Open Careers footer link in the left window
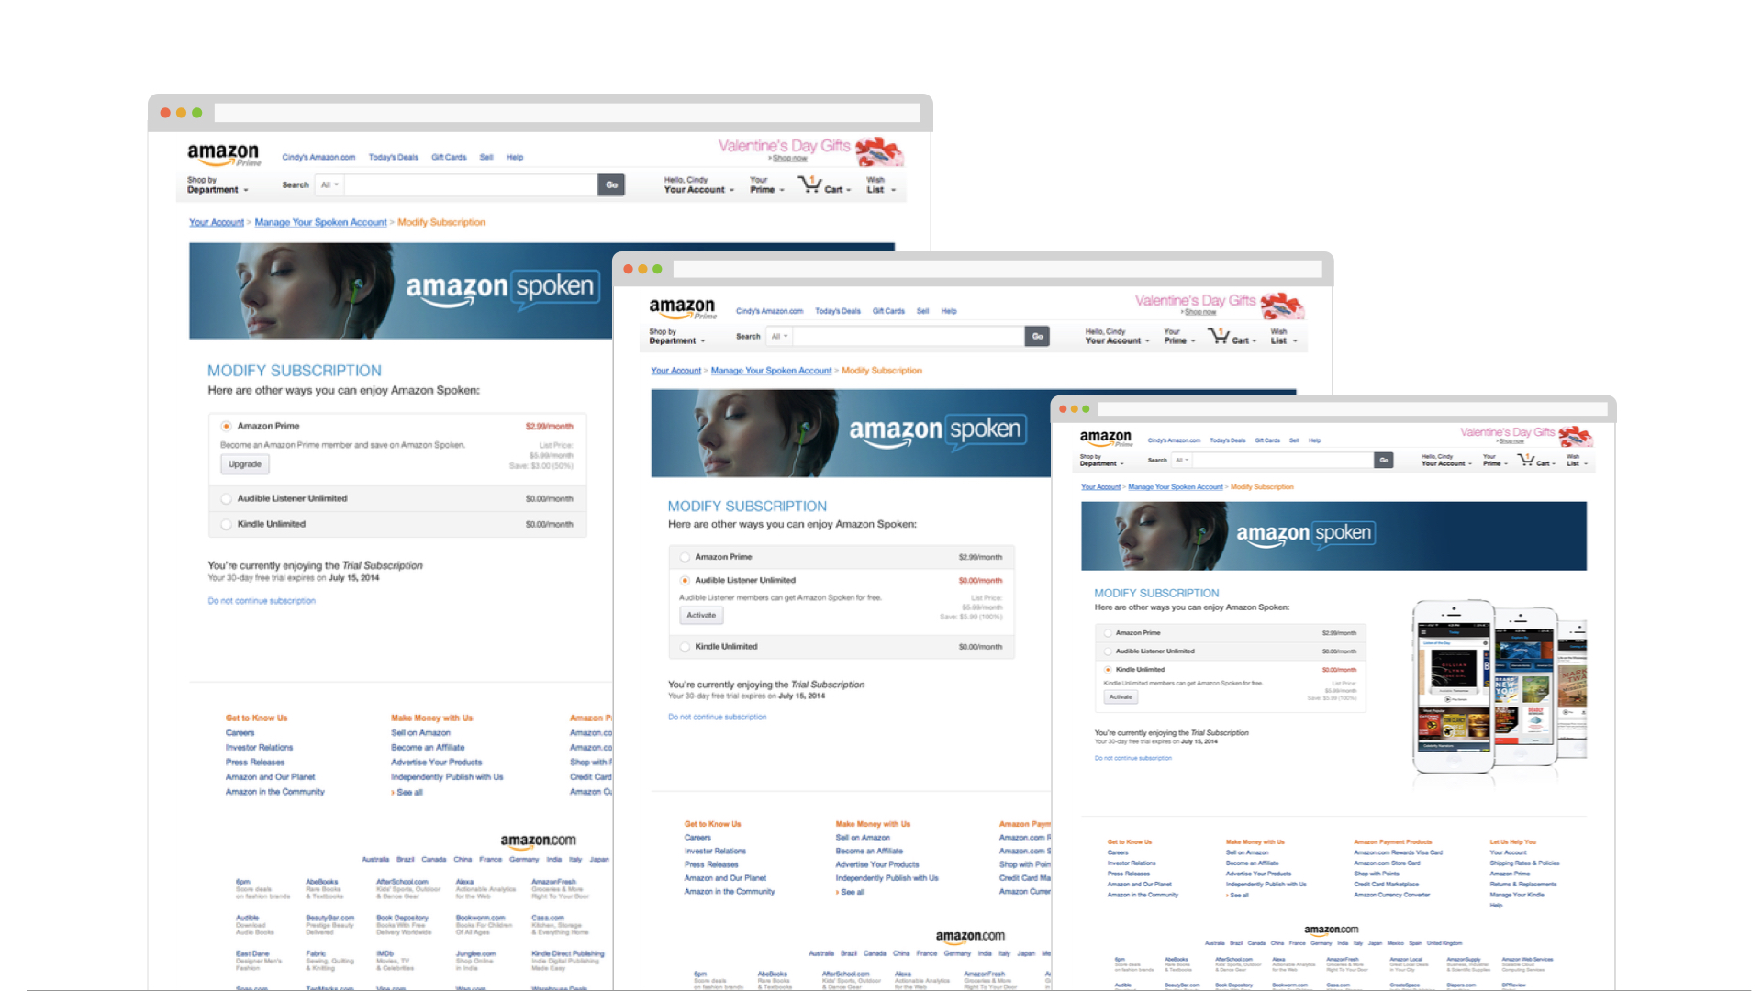This screenshot has width=1762, height=991. [x=240, y=733]
